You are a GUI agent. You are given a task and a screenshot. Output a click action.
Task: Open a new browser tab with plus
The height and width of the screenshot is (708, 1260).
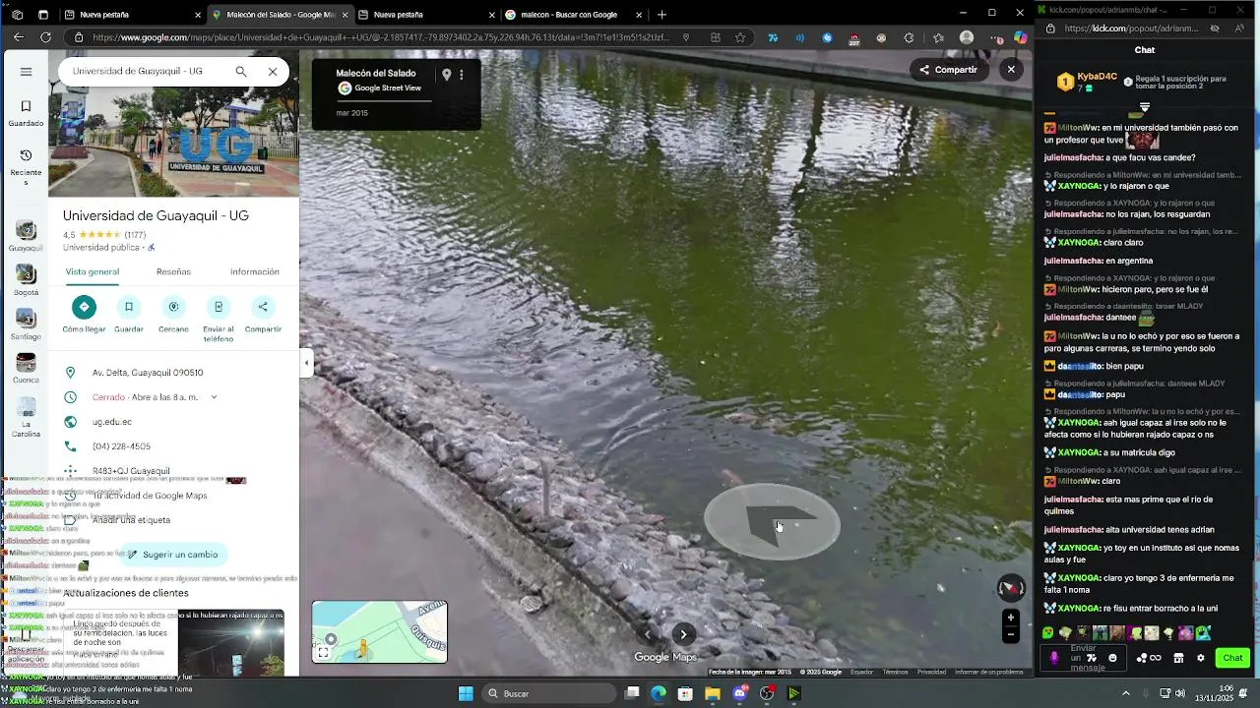pos(661,15)
